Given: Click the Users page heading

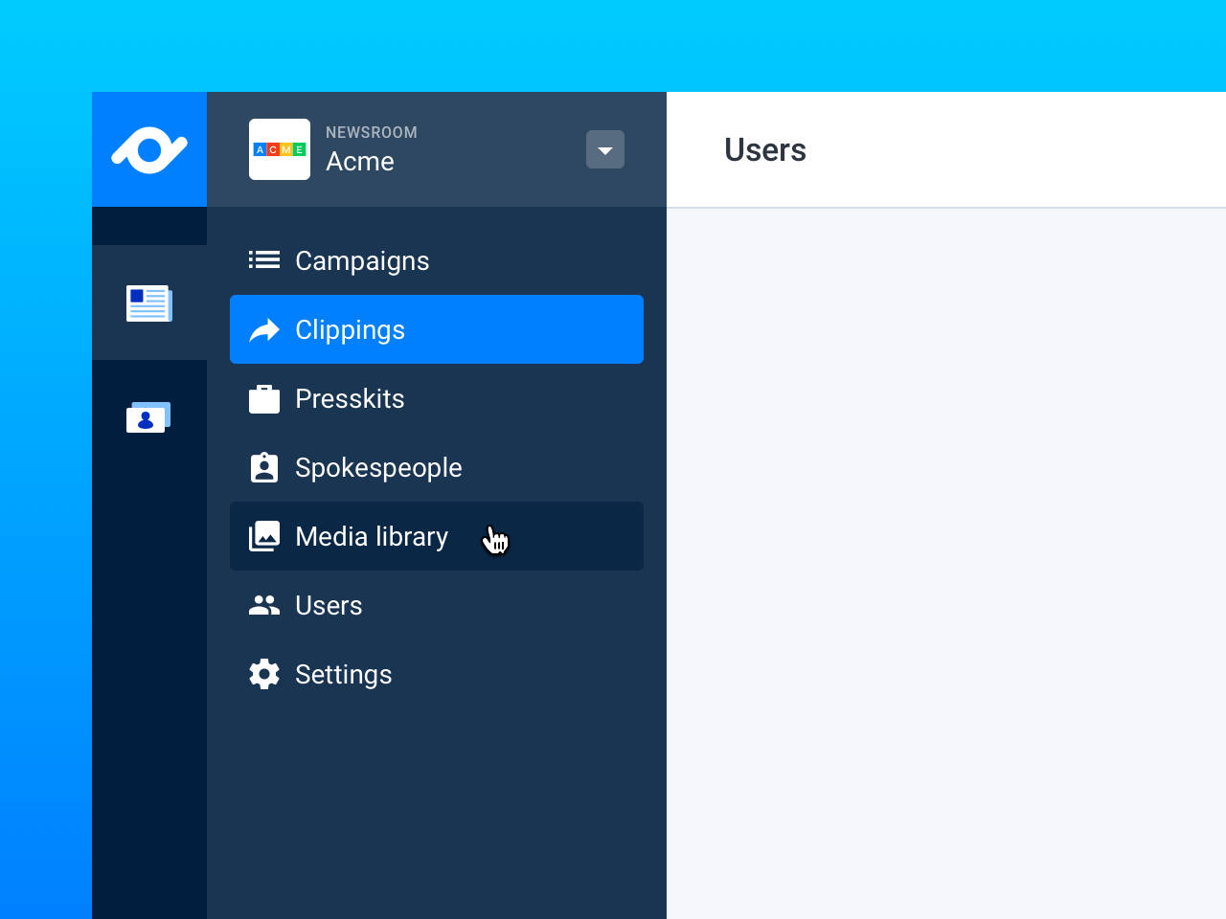Looking at the screenshot, I should (x=765, y=149).
